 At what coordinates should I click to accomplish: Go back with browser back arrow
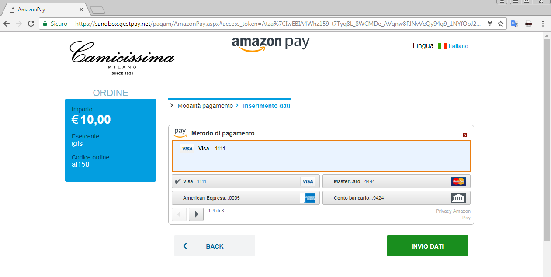[7, 24]
